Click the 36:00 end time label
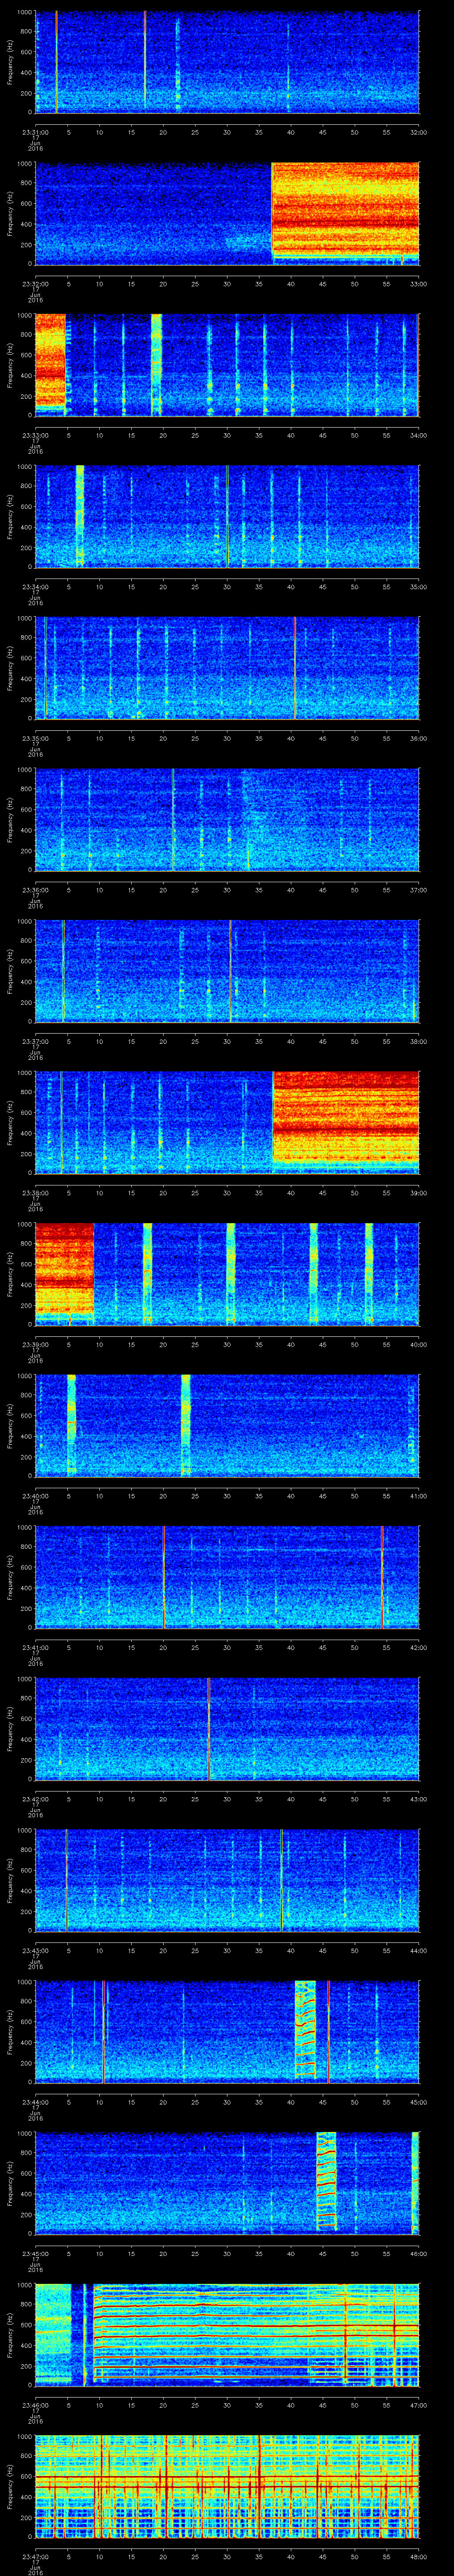Image resolution: width=454 pixels, height=2576 pixels. (418, 738)
